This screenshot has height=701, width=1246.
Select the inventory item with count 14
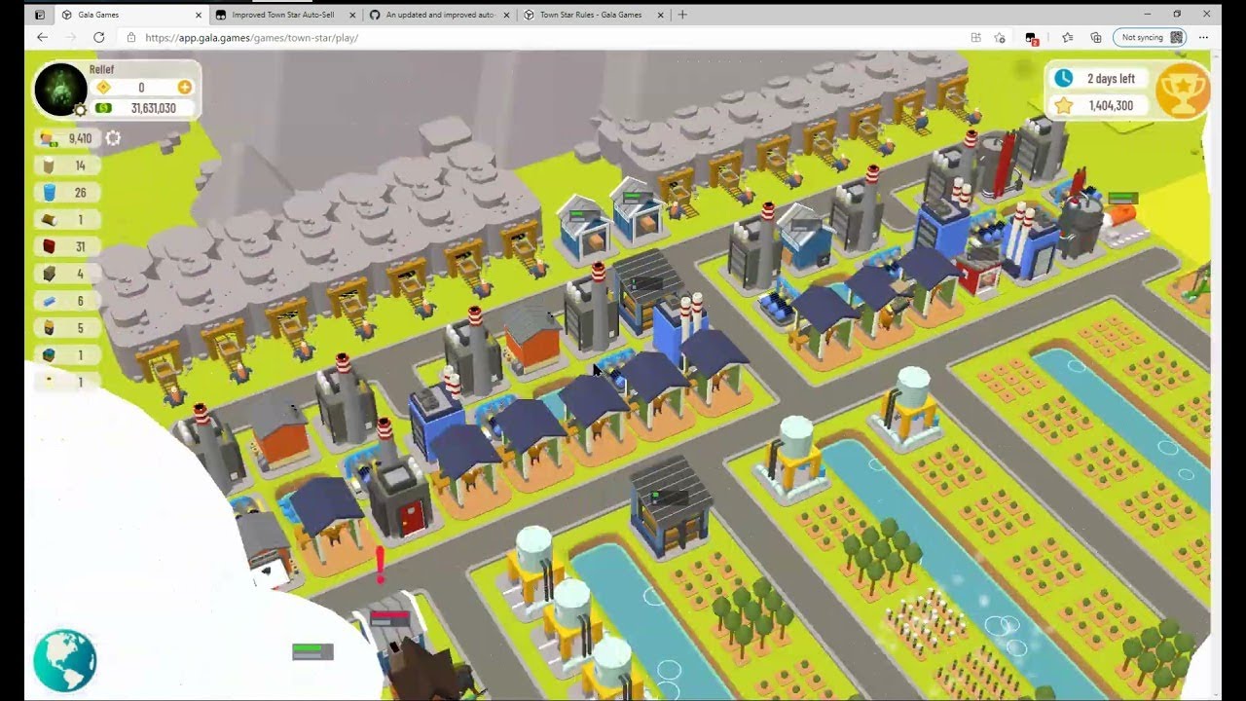pyautogui.click(x=66, y=166)
